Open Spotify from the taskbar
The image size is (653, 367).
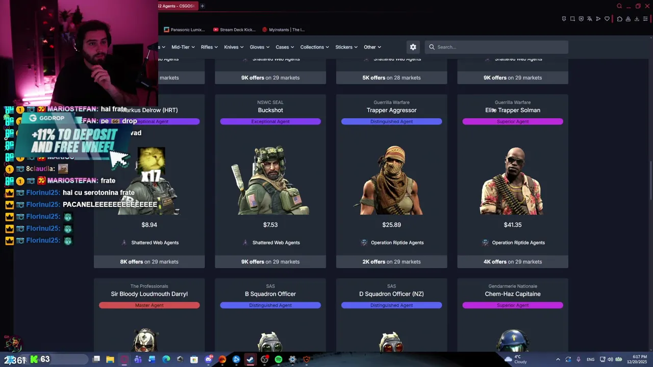click(x=278, y=359)
